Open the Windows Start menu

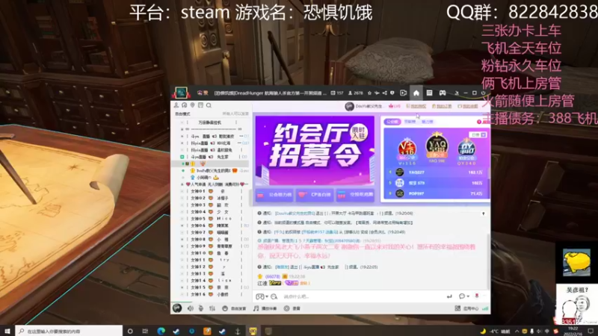pos(7,331)
